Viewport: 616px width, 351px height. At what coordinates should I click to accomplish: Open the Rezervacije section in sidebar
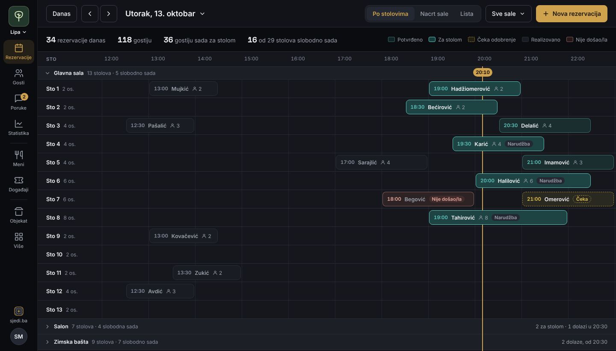click(18, 52)
